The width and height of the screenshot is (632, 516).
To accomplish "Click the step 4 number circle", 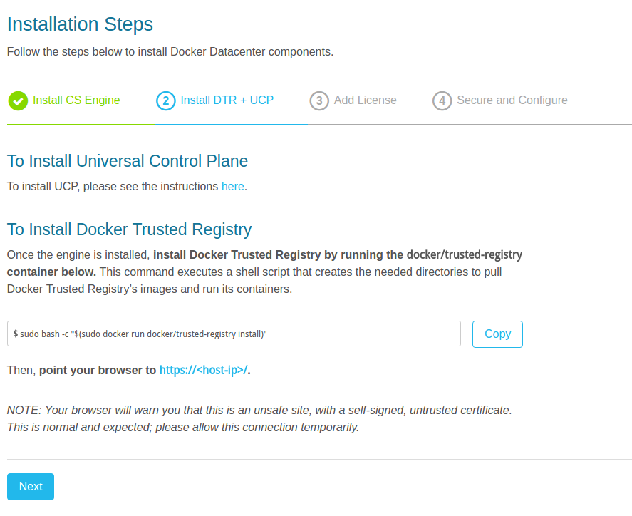I will point(442,100).
